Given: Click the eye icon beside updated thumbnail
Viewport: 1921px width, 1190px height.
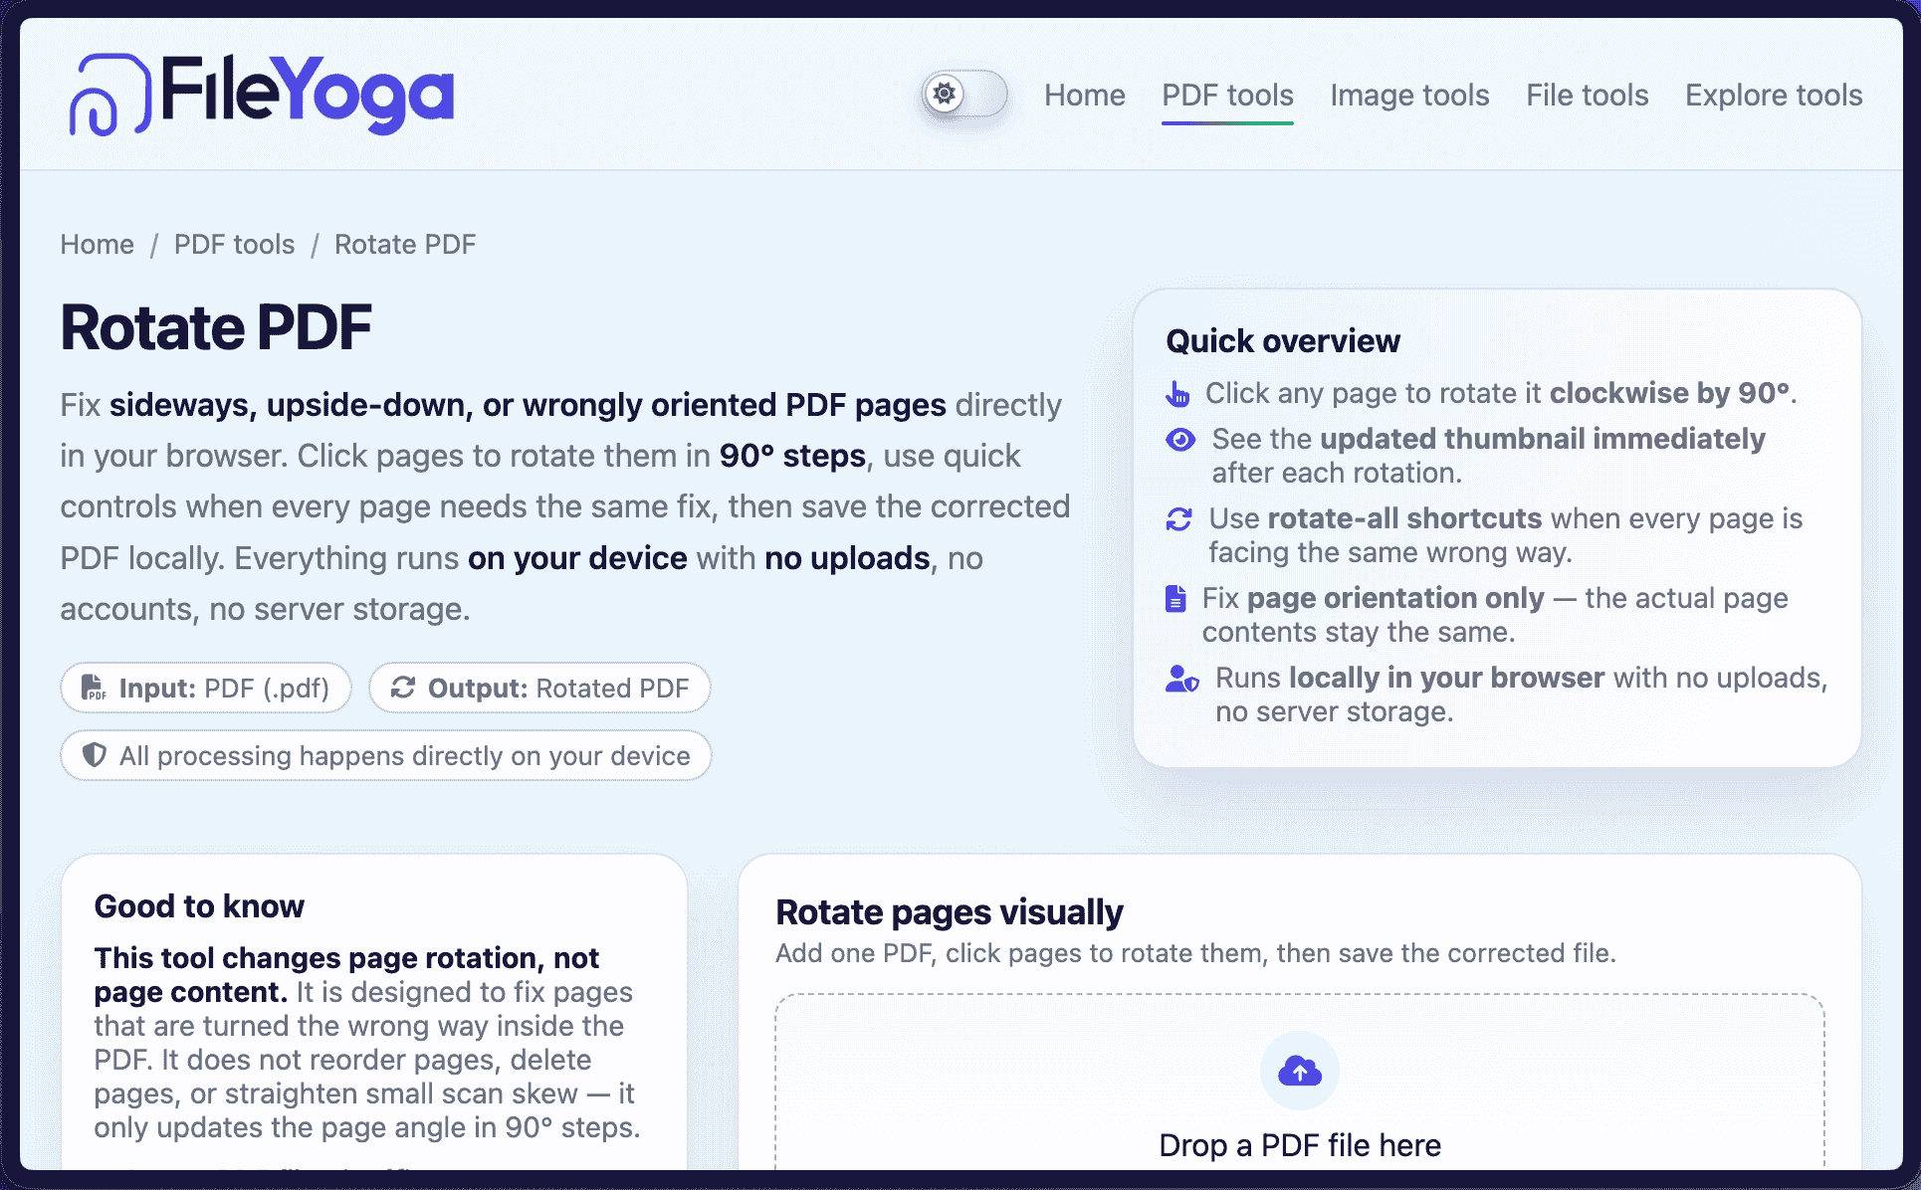Looking at the screenshot, I should coord(1180,439).
